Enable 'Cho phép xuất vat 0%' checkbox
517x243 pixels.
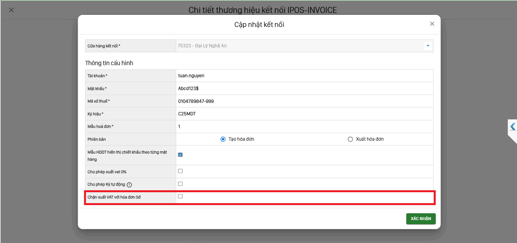(x=180, y=171)
